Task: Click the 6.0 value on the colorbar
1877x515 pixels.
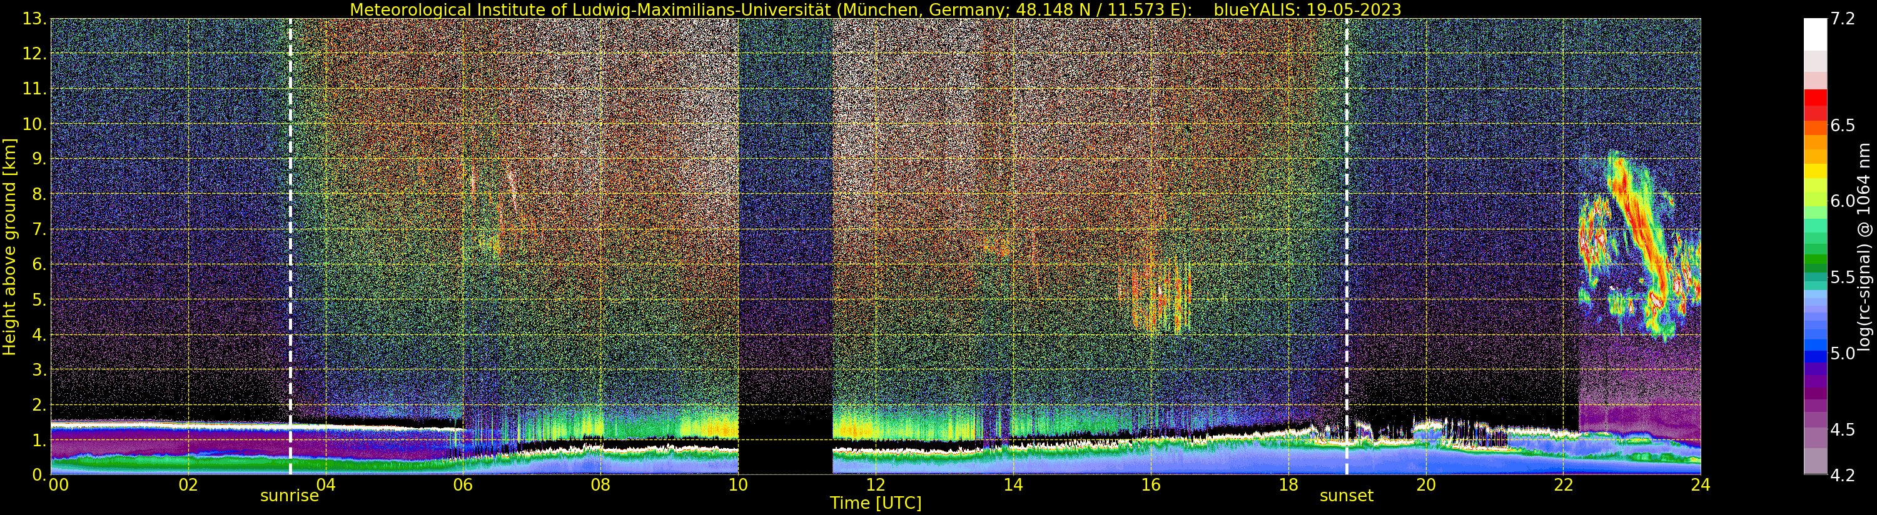Action: 1843,202
